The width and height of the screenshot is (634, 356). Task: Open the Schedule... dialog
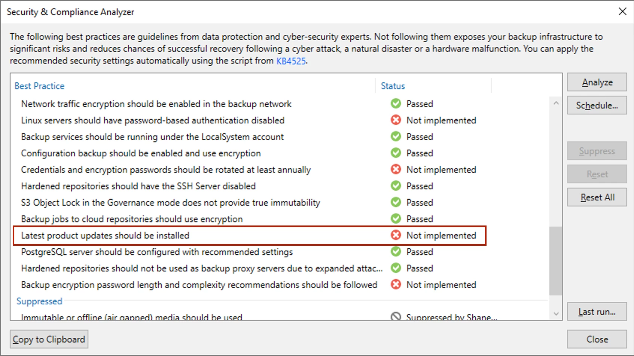[x=597, y=105]
